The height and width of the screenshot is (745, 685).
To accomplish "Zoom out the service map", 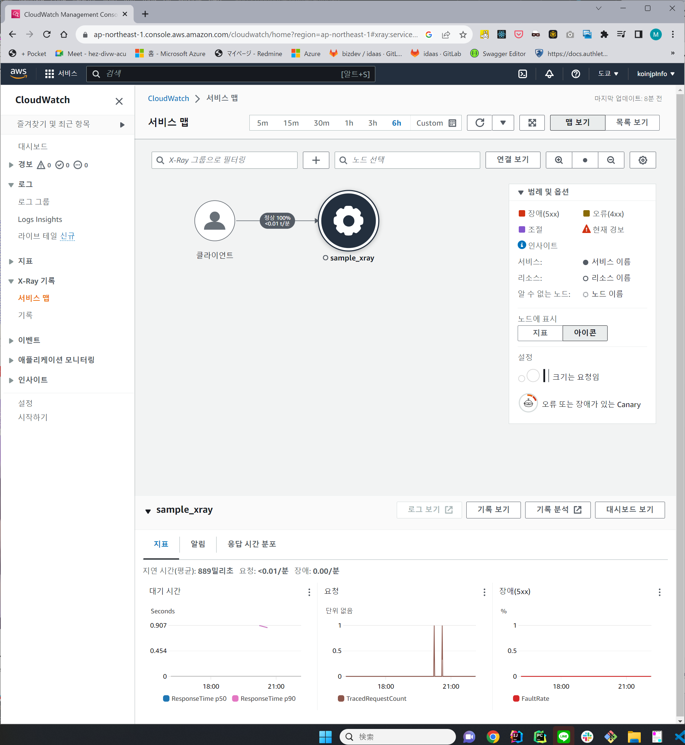I will coord(610,160).
